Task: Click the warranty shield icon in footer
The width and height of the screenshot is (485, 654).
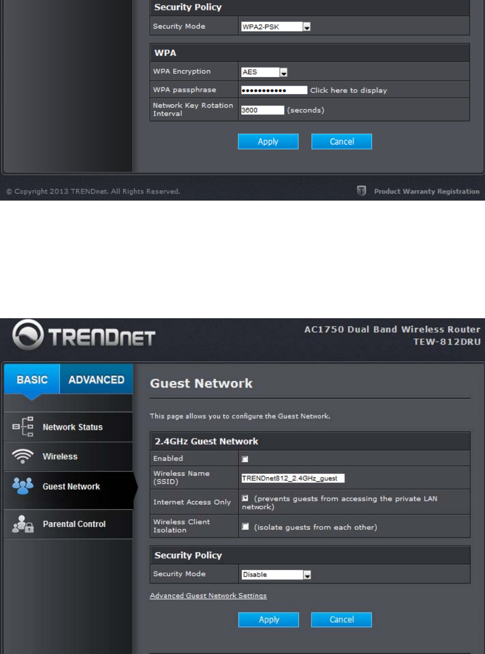Action: 361,191
